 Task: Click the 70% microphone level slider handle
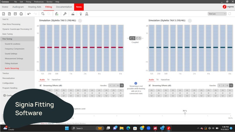coord(185,114)
